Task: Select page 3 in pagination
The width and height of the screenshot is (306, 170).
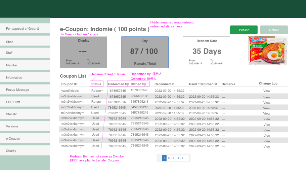Action: coord(173,158)
